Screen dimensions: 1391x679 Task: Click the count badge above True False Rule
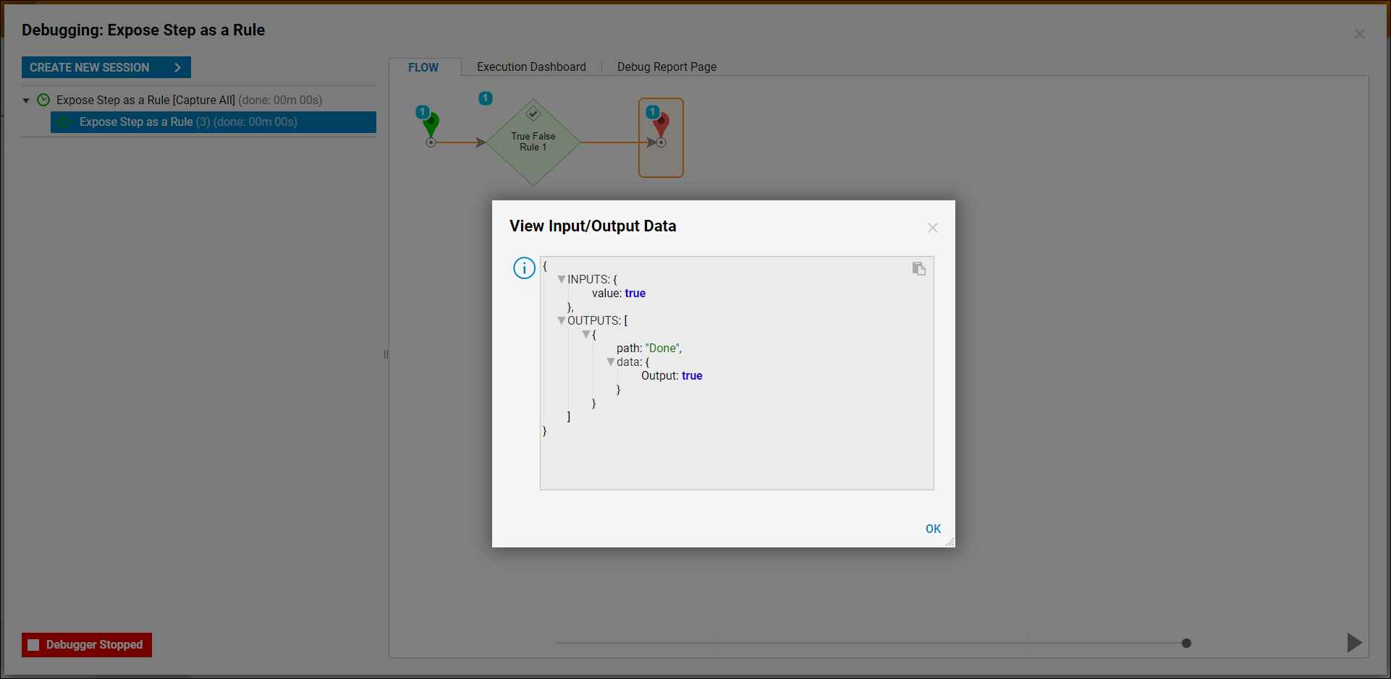tap(486, 98)
